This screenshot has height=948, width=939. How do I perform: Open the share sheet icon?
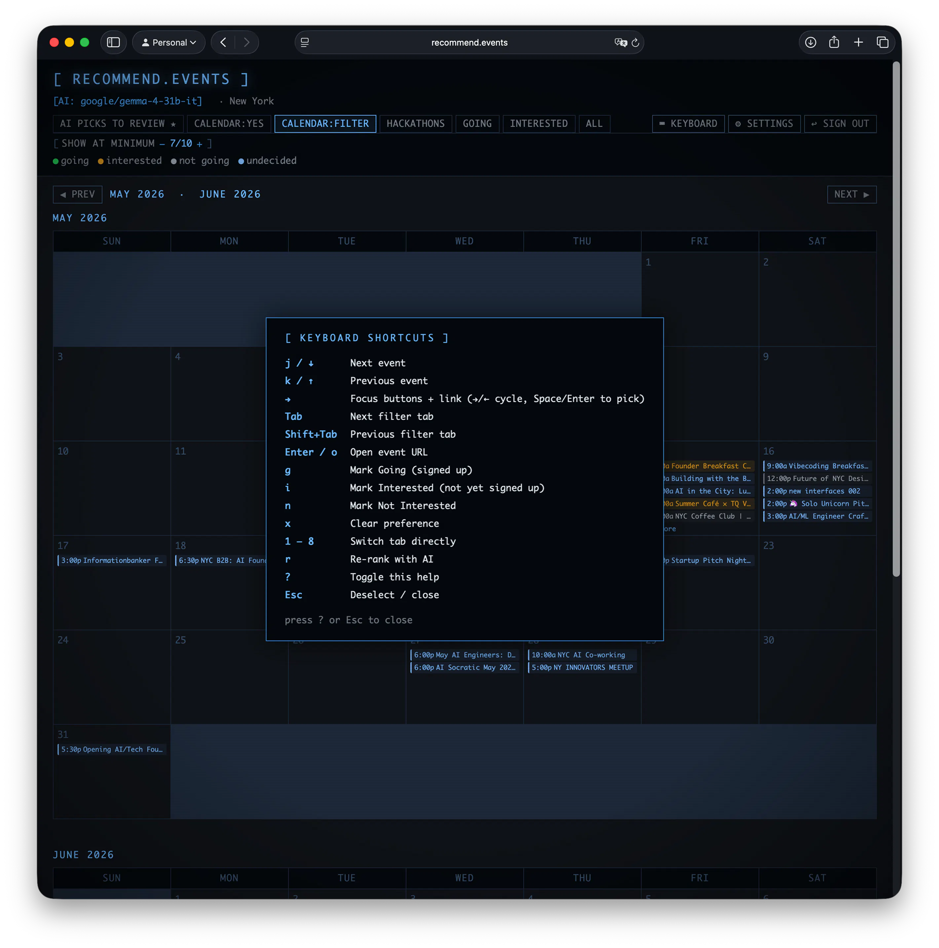(x=835, y=43)
